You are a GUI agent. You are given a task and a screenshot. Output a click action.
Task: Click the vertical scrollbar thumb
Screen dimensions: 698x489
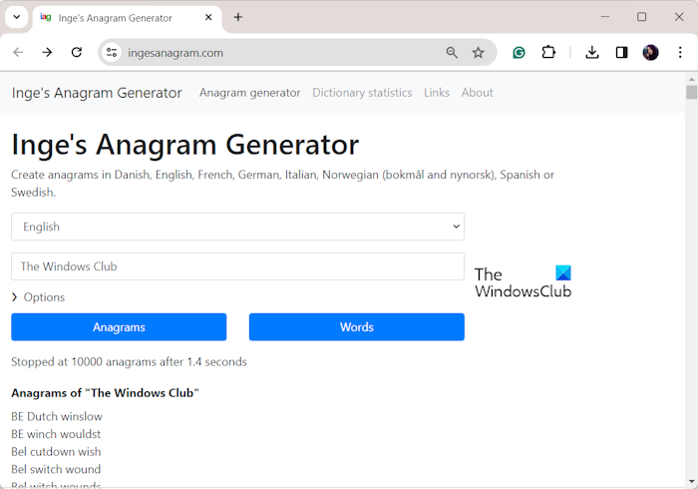(691, 92)
